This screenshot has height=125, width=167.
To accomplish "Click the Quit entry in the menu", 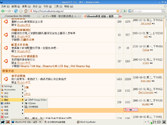I will [6, 117].
